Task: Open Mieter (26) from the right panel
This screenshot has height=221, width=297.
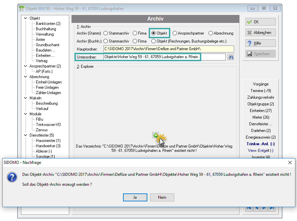Action: pos(261,117)
